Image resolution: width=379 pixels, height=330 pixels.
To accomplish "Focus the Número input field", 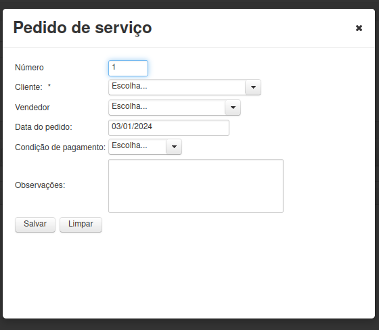I will click(128, 68).
